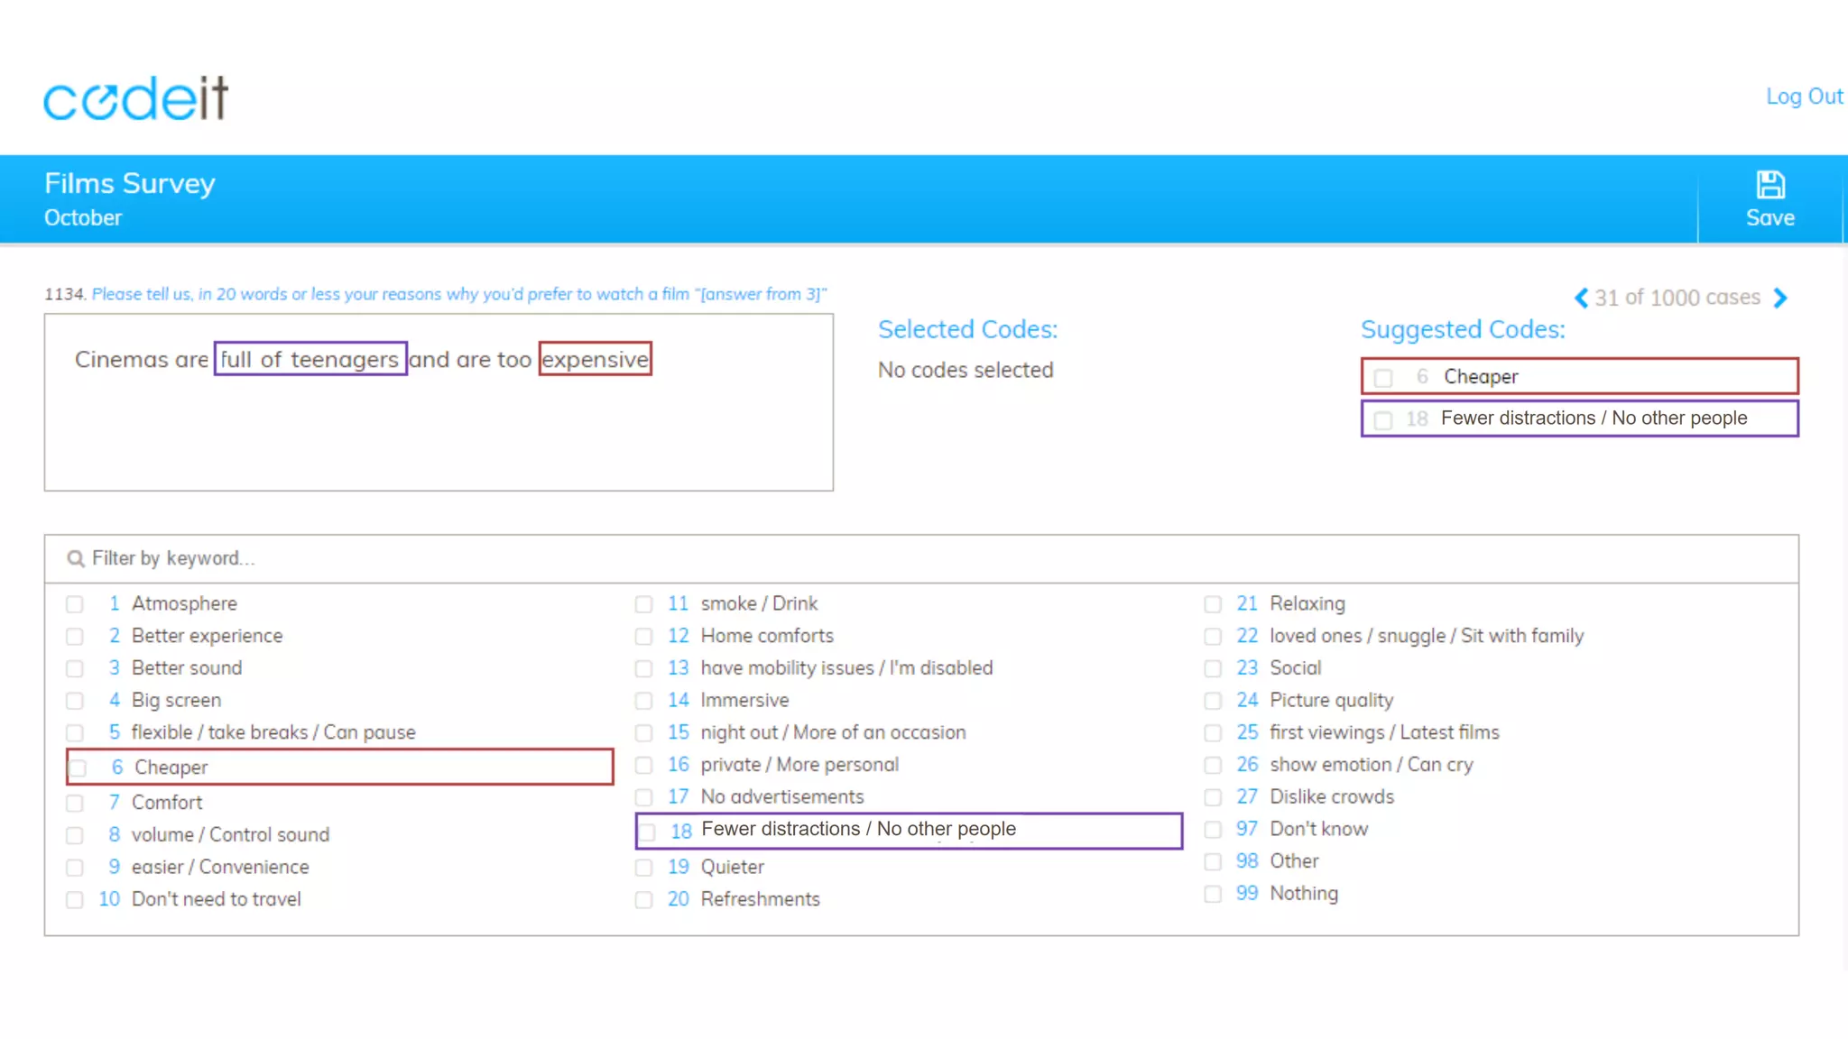Go to the previous case arrow
The image size is (1848, 1039).
tap(1581, 299)
